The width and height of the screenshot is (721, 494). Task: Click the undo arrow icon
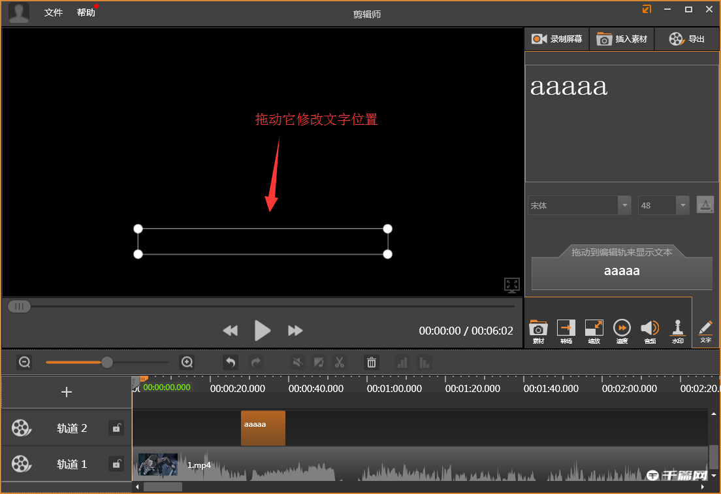pos(230,362)
